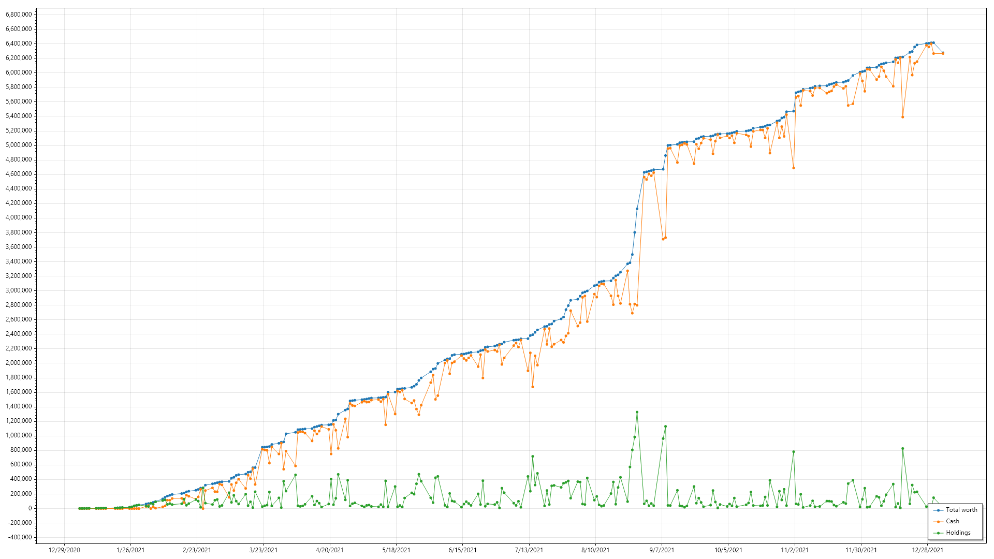
Task: Click the 12/28/2021 x-axis date label
Action: coord(927,550)
